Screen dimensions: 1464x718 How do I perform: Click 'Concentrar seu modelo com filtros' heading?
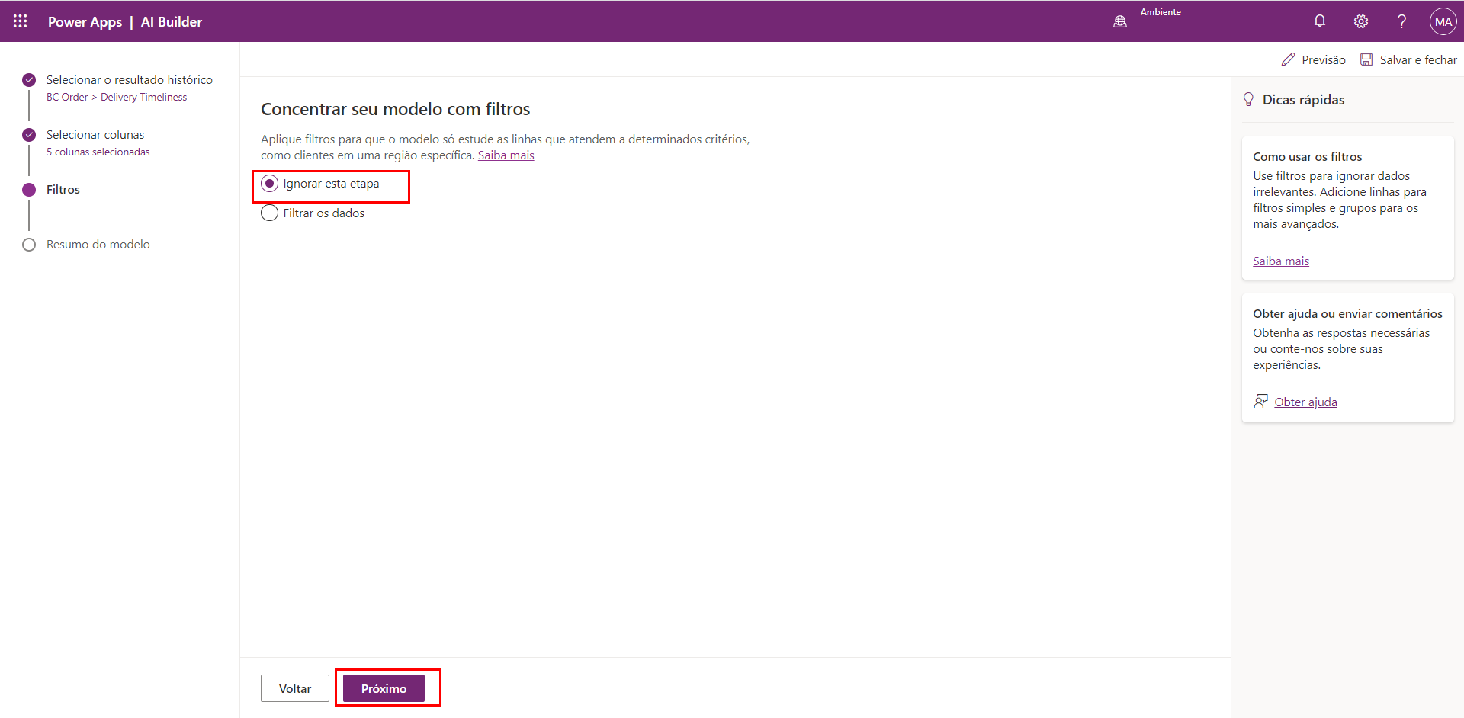(x=396, y=109)
